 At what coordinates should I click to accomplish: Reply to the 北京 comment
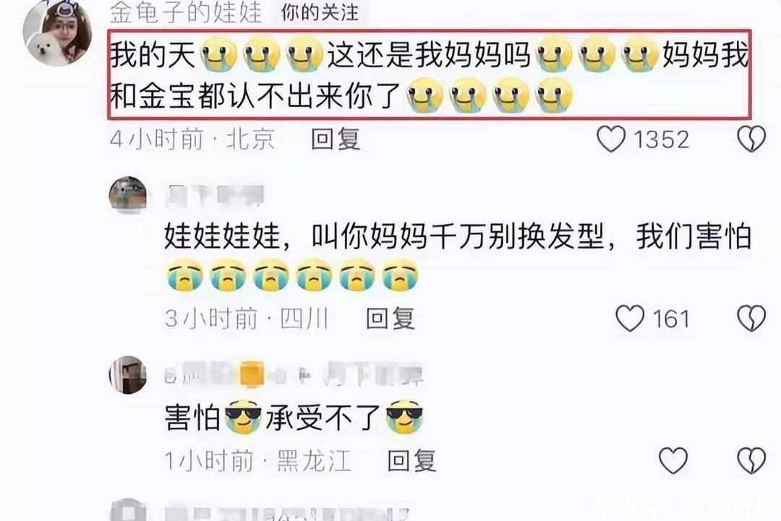click(336, 139)
